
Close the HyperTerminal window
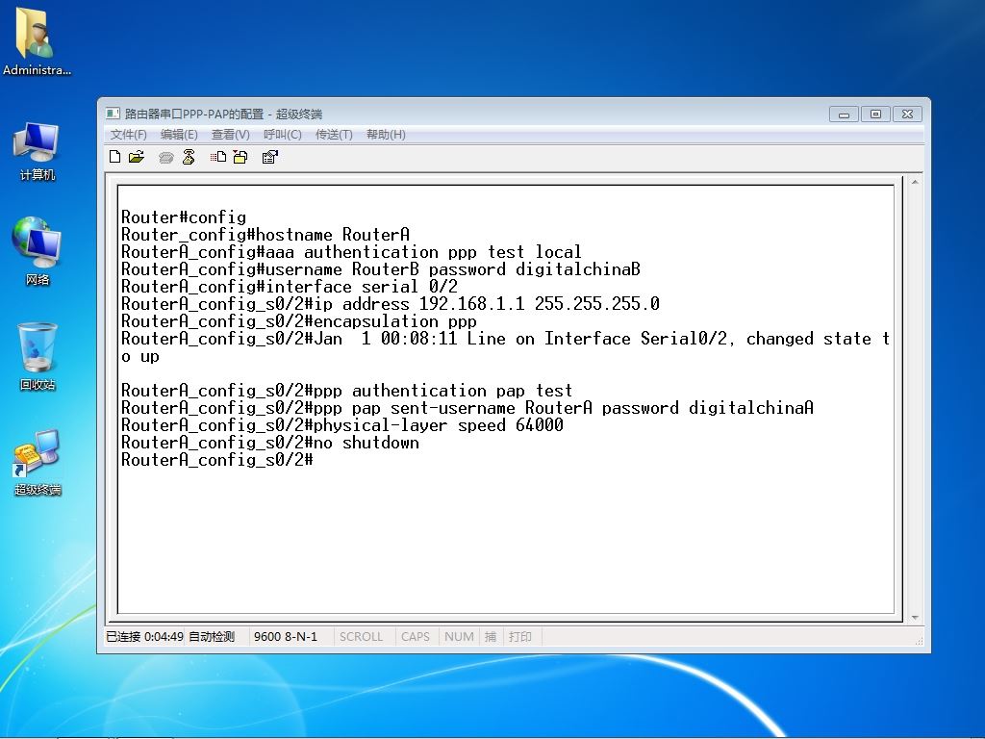point(907,115)
